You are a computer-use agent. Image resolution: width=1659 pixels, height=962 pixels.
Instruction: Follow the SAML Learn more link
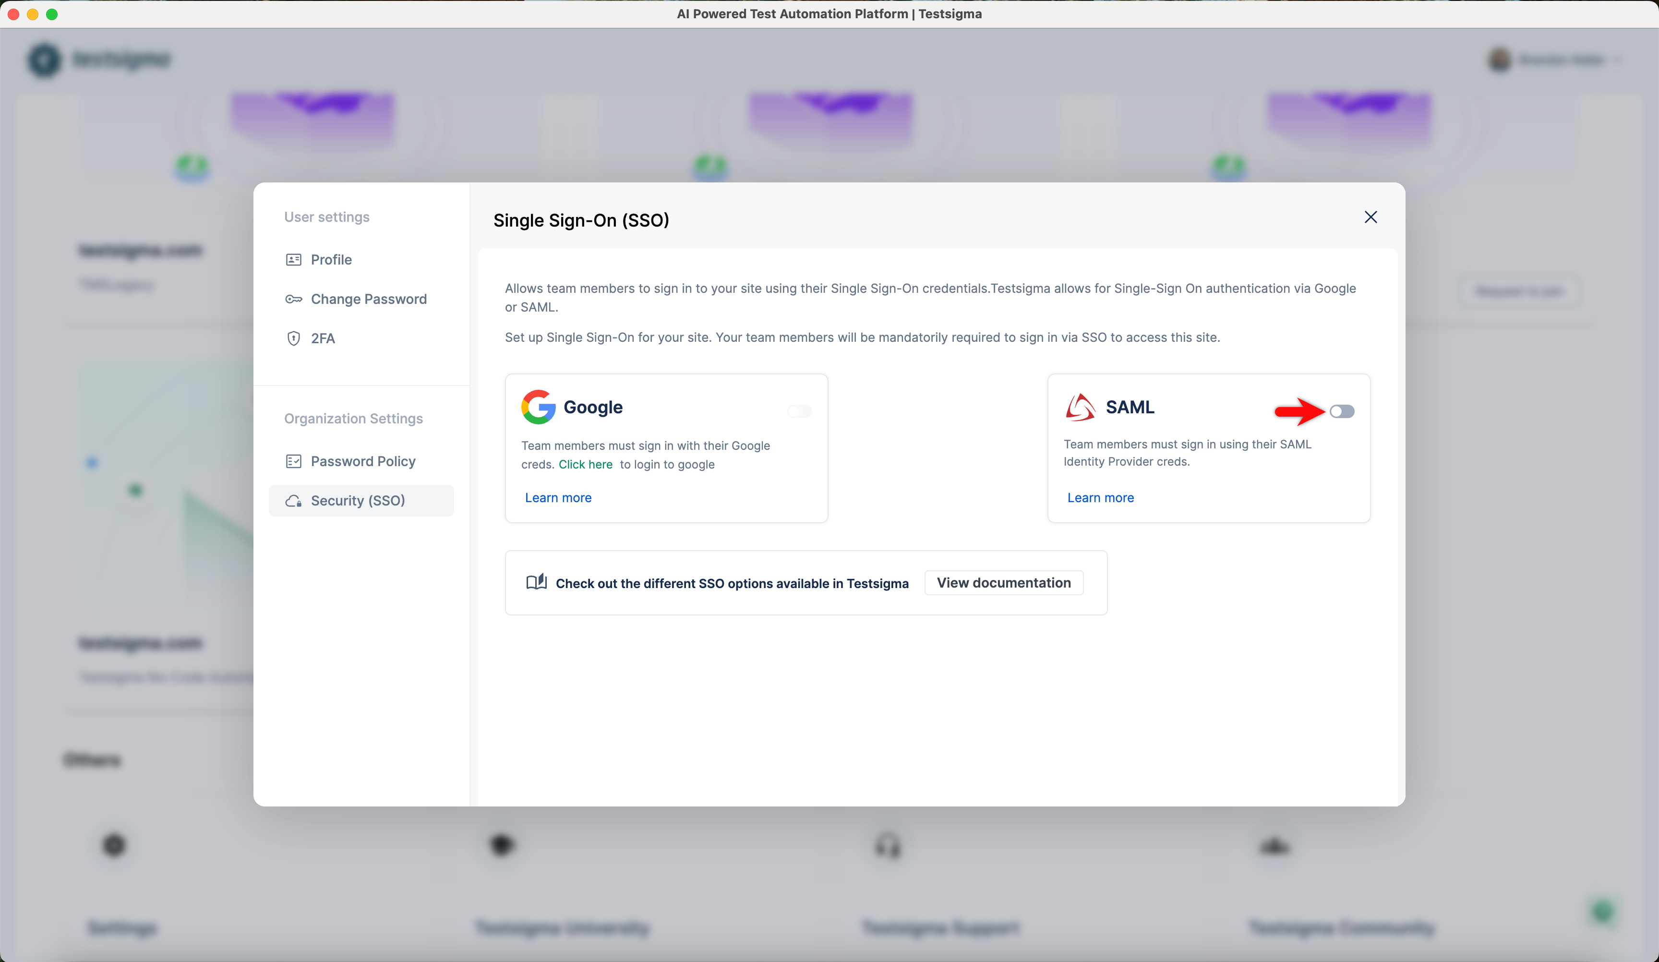[1100, 498]
